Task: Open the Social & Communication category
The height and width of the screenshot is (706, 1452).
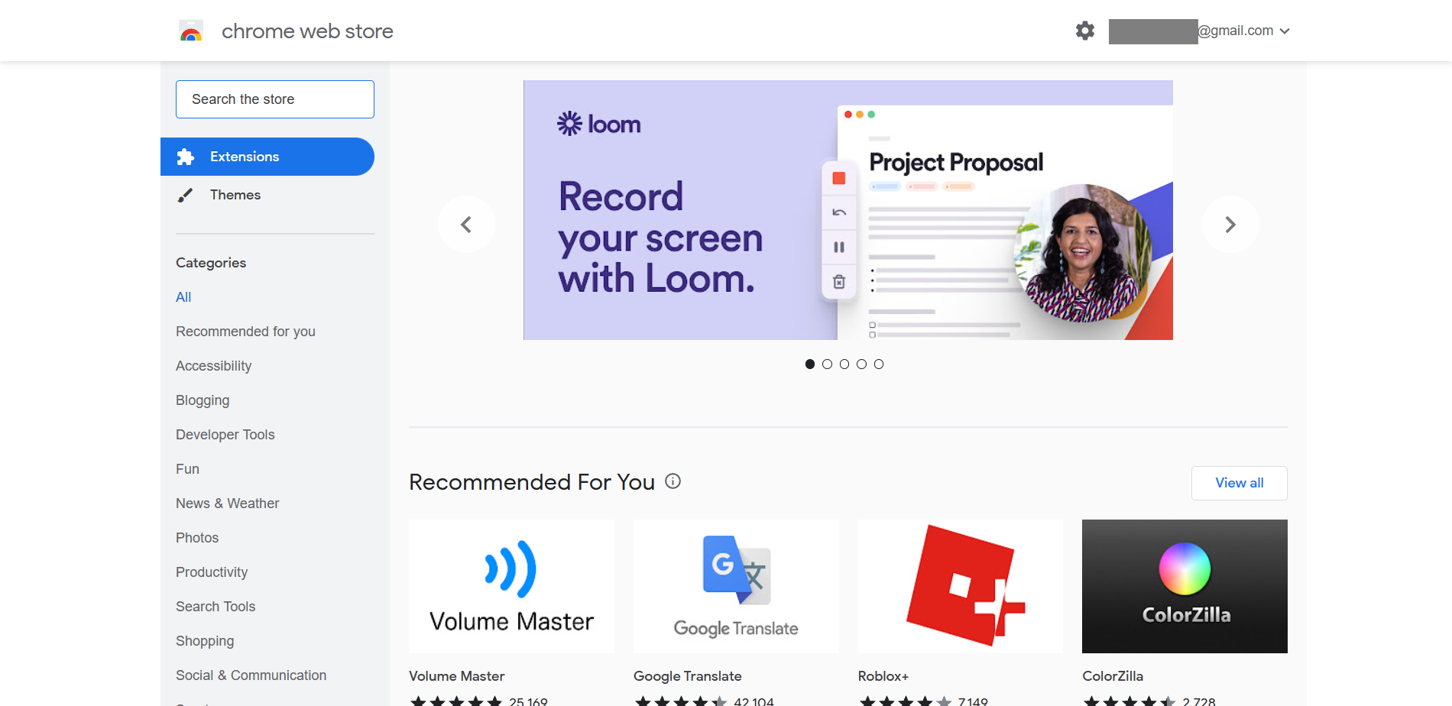Action: click(x=251, y=675)
